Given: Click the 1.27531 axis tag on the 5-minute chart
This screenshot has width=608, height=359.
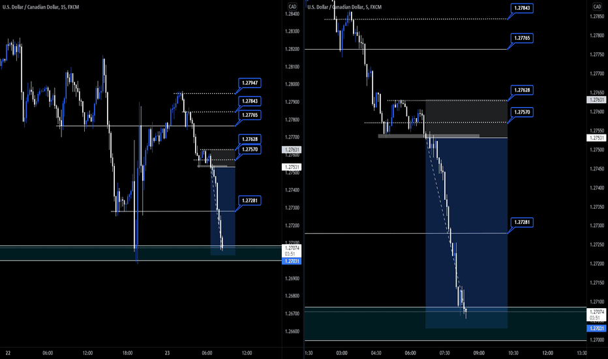Looking at the screenshot, I should [596, 138].
